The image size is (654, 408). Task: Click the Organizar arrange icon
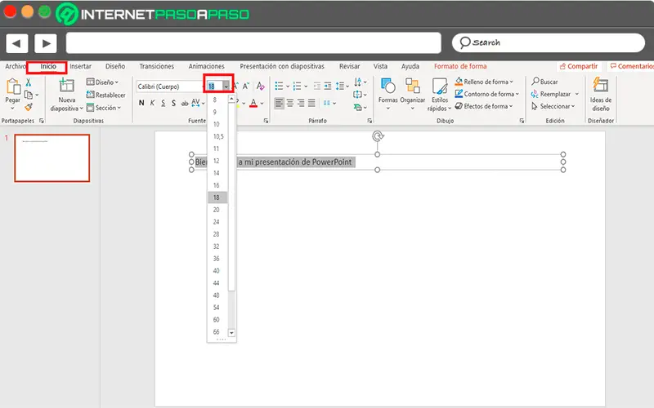pos(413,86)
